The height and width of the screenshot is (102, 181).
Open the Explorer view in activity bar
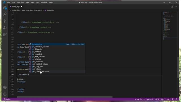(x=5, y=8)
